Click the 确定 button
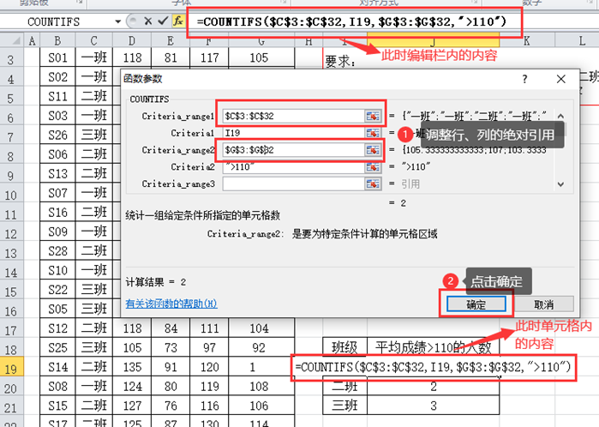This screenshot has height=427, width=599. tap(476, 304)
